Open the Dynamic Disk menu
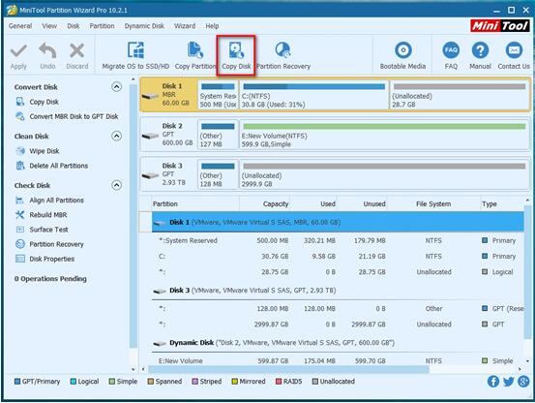Screen dimensions: 535x403 tap(144, 26)
